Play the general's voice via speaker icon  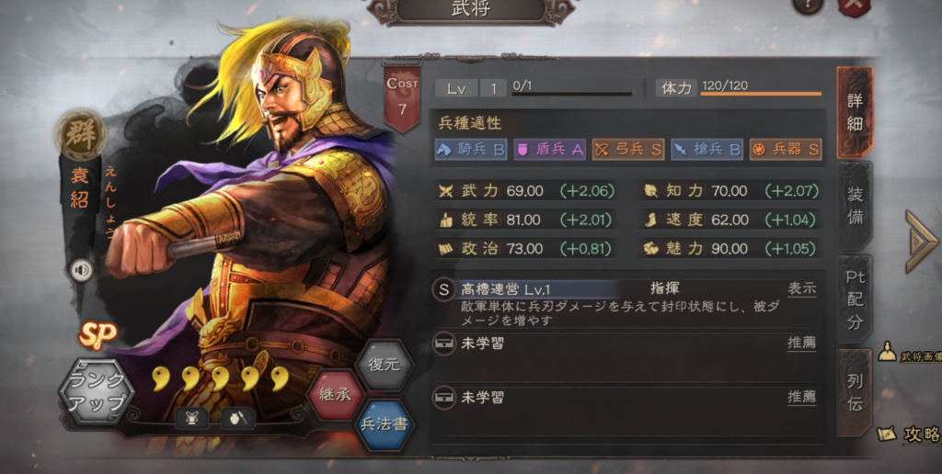82,271
